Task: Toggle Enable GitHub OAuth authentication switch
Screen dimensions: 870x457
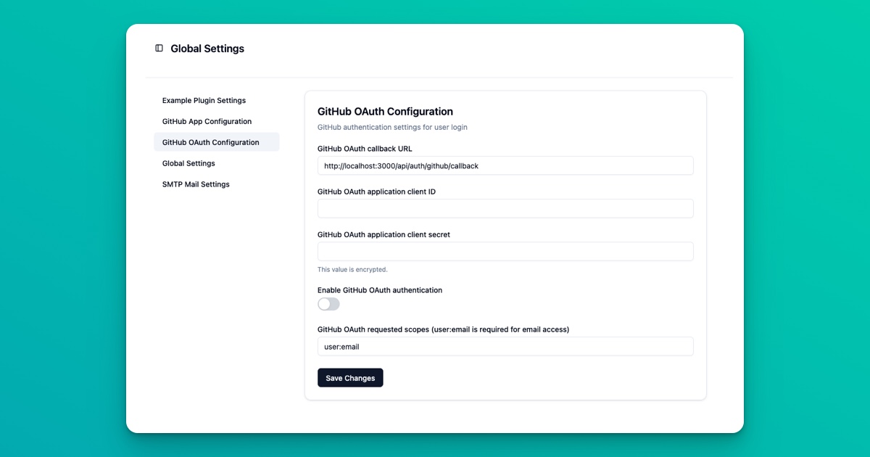Action: click(x=328, y=304)
